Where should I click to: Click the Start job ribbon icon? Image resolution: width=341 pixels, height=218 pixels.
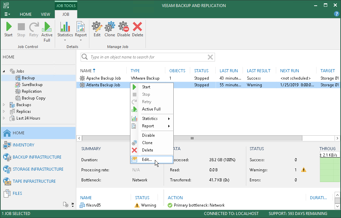[8, 29]
